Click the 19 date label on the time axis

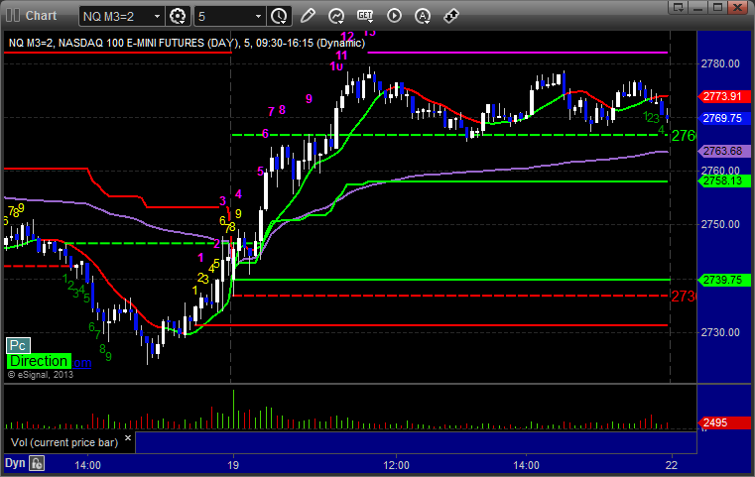233,465
